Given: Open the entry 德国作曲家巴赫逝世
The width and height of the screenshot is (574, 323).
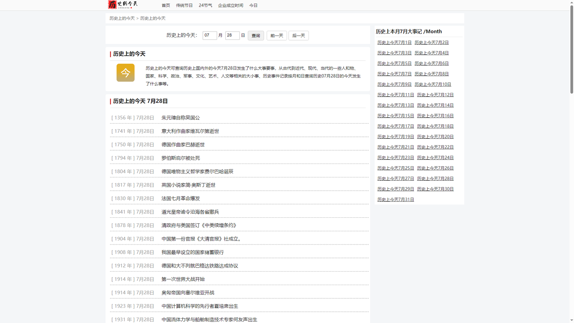Looking at the screenshot, I should [x=183, y=145].
